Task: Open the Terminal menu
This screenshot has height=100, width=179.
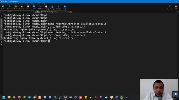Action: tap(3, 4)
